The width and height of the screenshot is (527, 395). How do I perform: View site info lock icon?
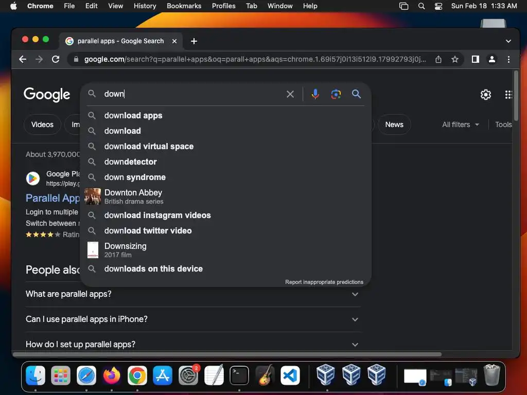click(x=76, y=60)
